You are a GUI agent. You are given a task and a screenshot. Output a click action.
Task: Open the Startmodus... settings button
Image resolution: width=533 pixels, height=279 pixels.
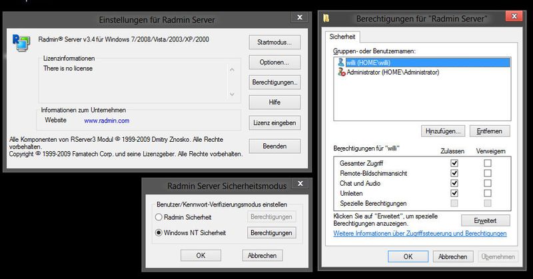pos(274,42)
